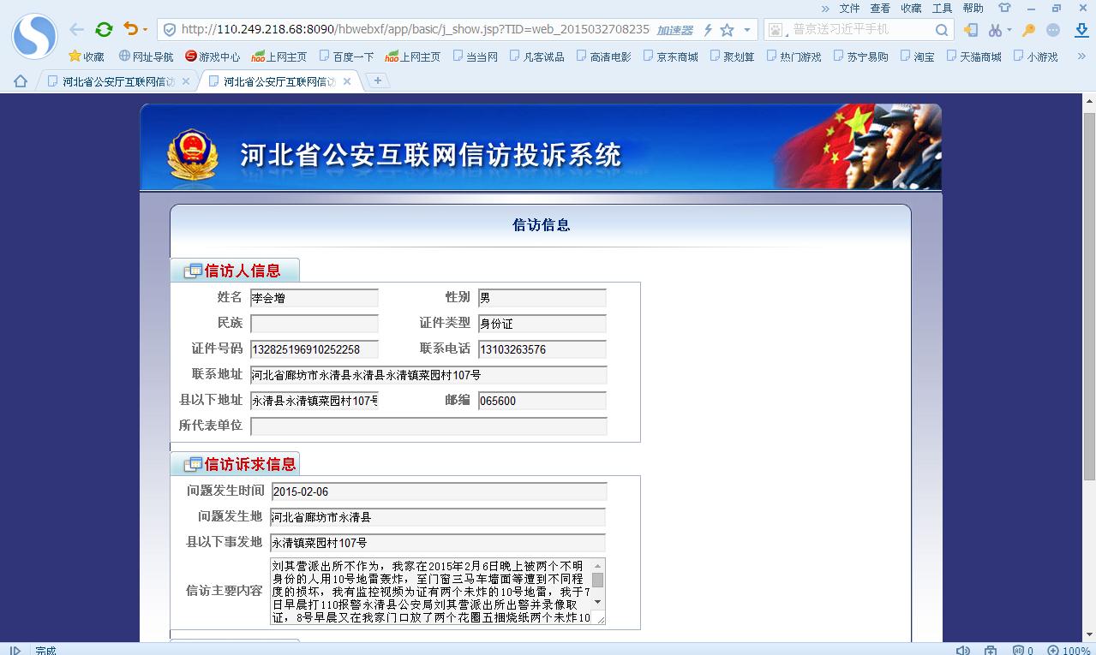Screen dimensions: 1096x655
Task: Open the address bar dropdown arrow
Action: coord(747,30)
